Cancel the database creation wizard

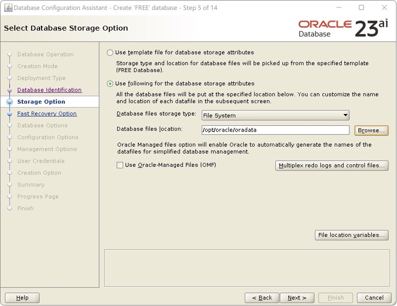coord(374,297)
